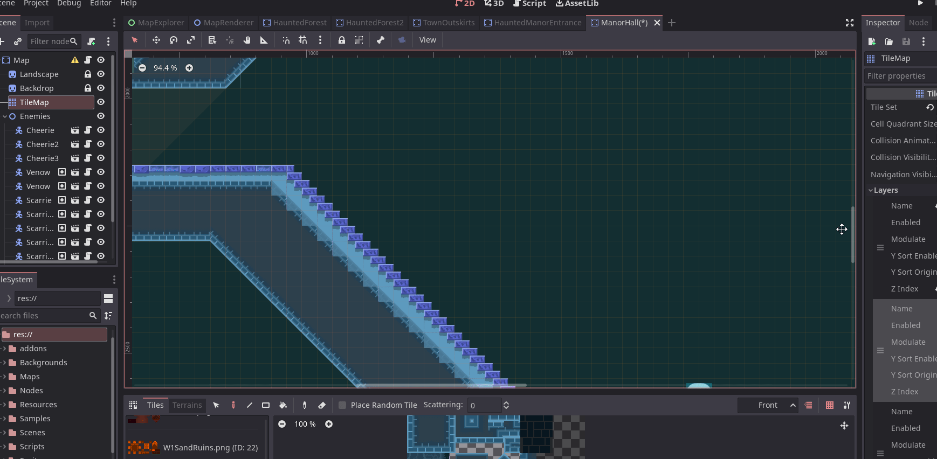The image size is (937, 459).
Task: Toggle distraction-free mode
Action: click(x=850, y=23)
